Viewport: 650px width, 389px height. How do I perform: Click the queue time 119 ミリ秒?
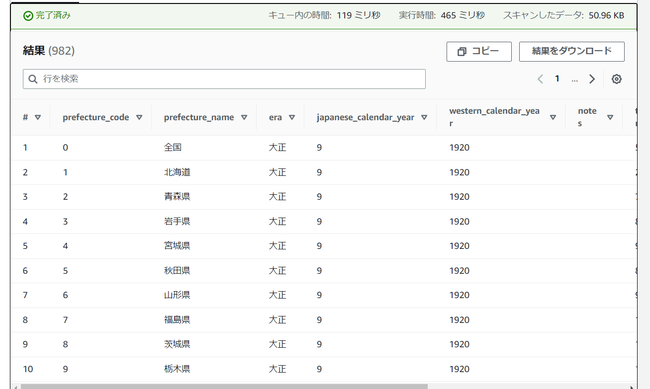pyautogui.click(x=359, y=15)
